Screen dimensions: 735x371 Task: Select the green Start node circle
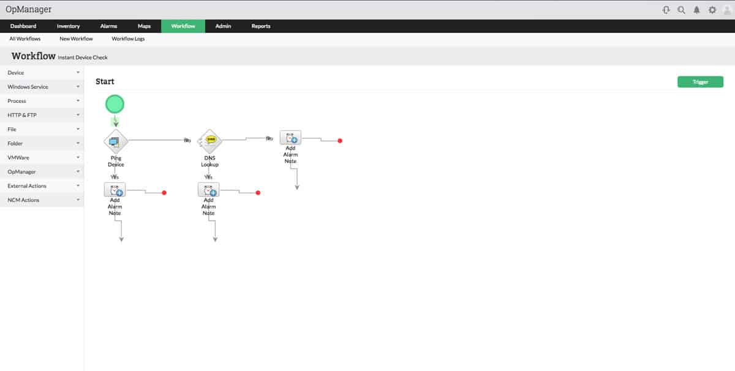click(115, 104)
